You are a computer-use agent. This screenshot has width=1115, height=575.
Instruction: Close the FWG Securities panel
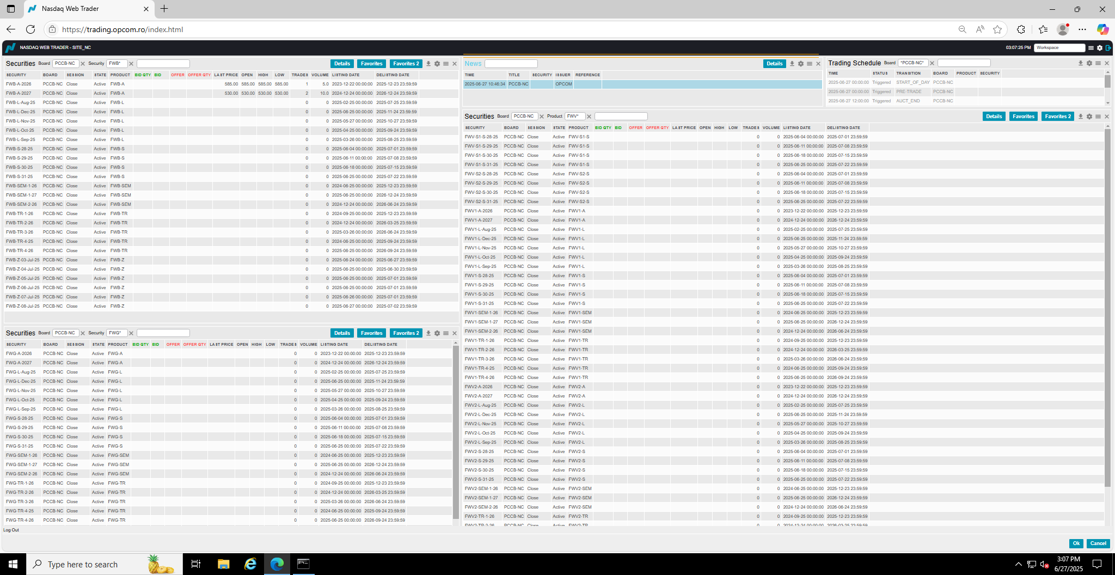coord(455,333)
